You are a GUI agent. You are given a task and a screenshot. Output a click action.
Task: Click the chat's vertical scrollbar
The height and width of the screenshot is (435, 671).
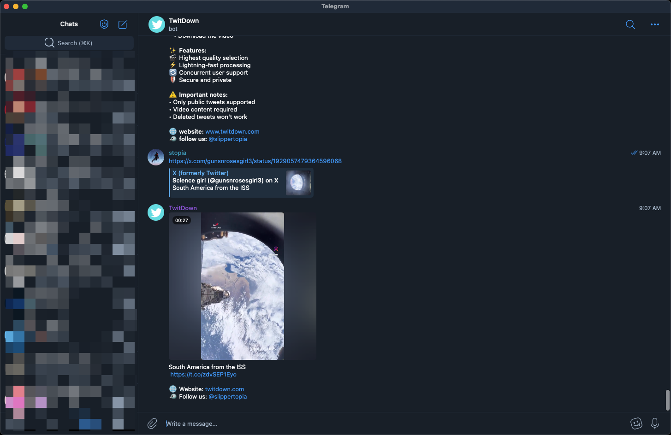667,400
